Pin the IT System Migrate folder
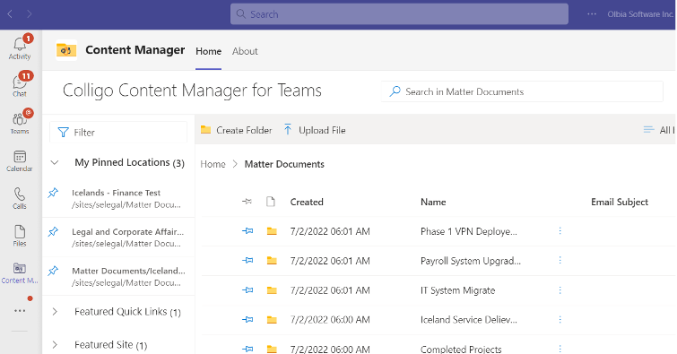677x354 pixels. [x=247, y=290]
